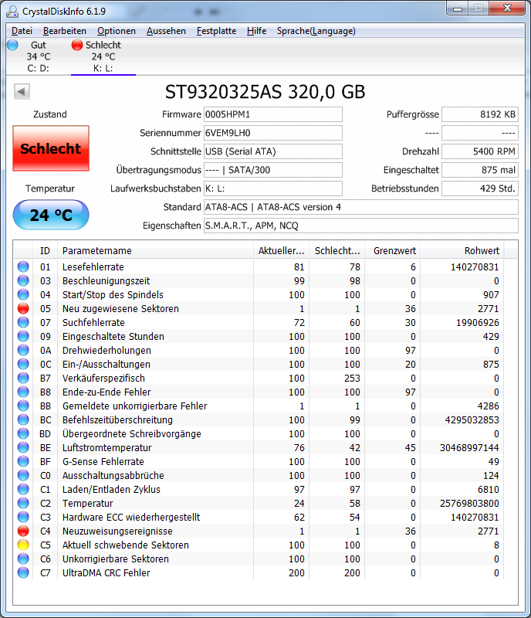This screenshot has width=531, height=618.
Task: Select the Unkorrigierbare Sektoren row
Action: pyautogui.click(x=259, y=559)
